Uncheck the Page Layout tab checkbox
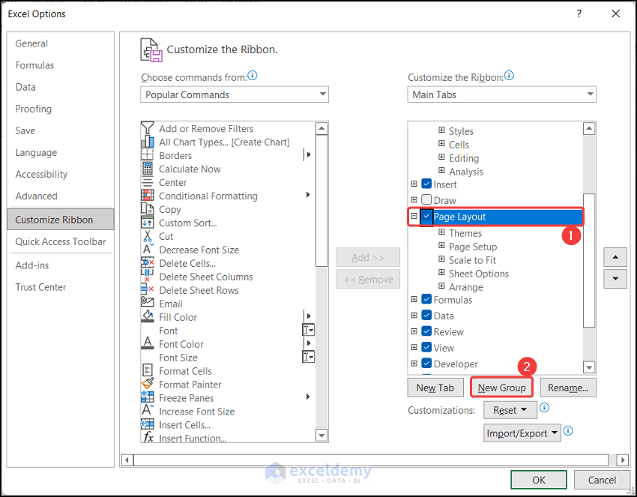The height and width of the screenshot is (497, 637). coord(426,217)
